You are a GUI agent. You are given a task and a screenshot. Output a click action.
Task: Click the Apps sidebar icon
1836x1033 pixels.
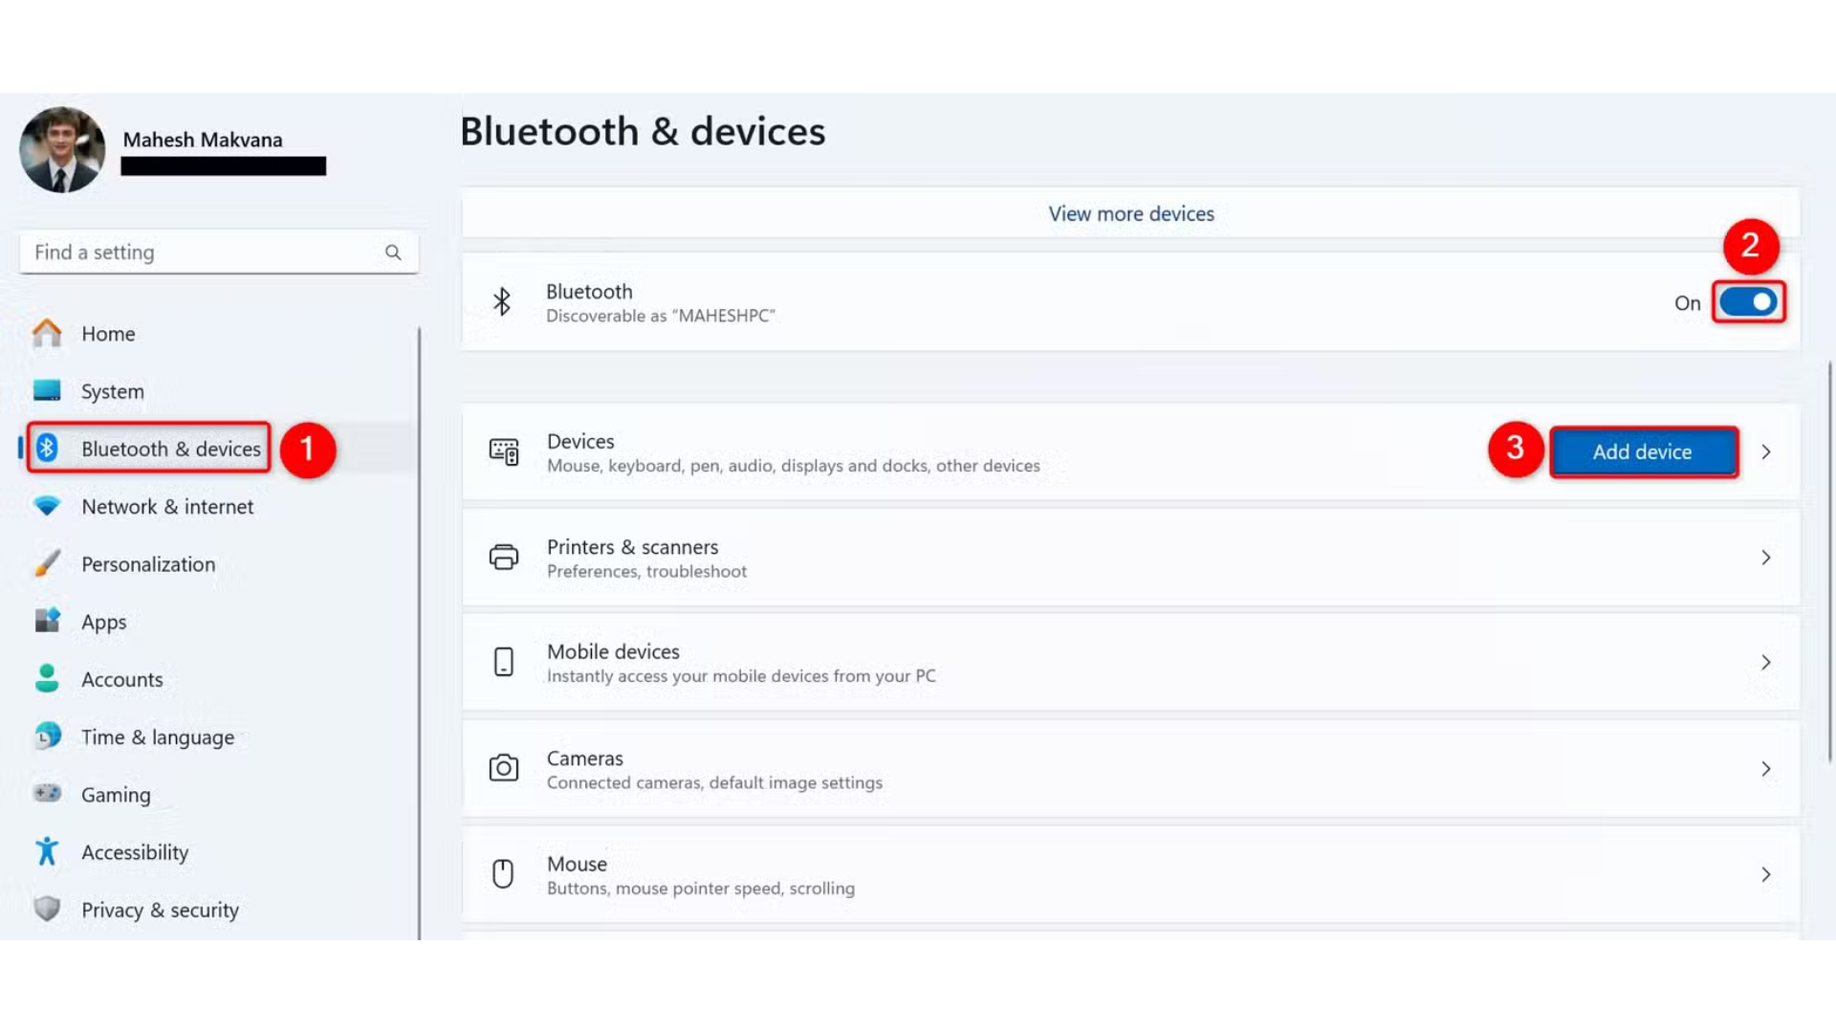(x=48, y=621)
